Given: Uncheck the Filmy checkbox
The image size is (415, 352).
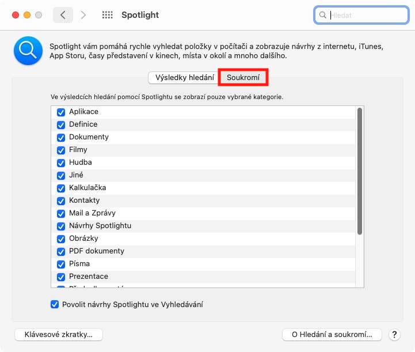Looking at the screenshot, I should (61, 150).
